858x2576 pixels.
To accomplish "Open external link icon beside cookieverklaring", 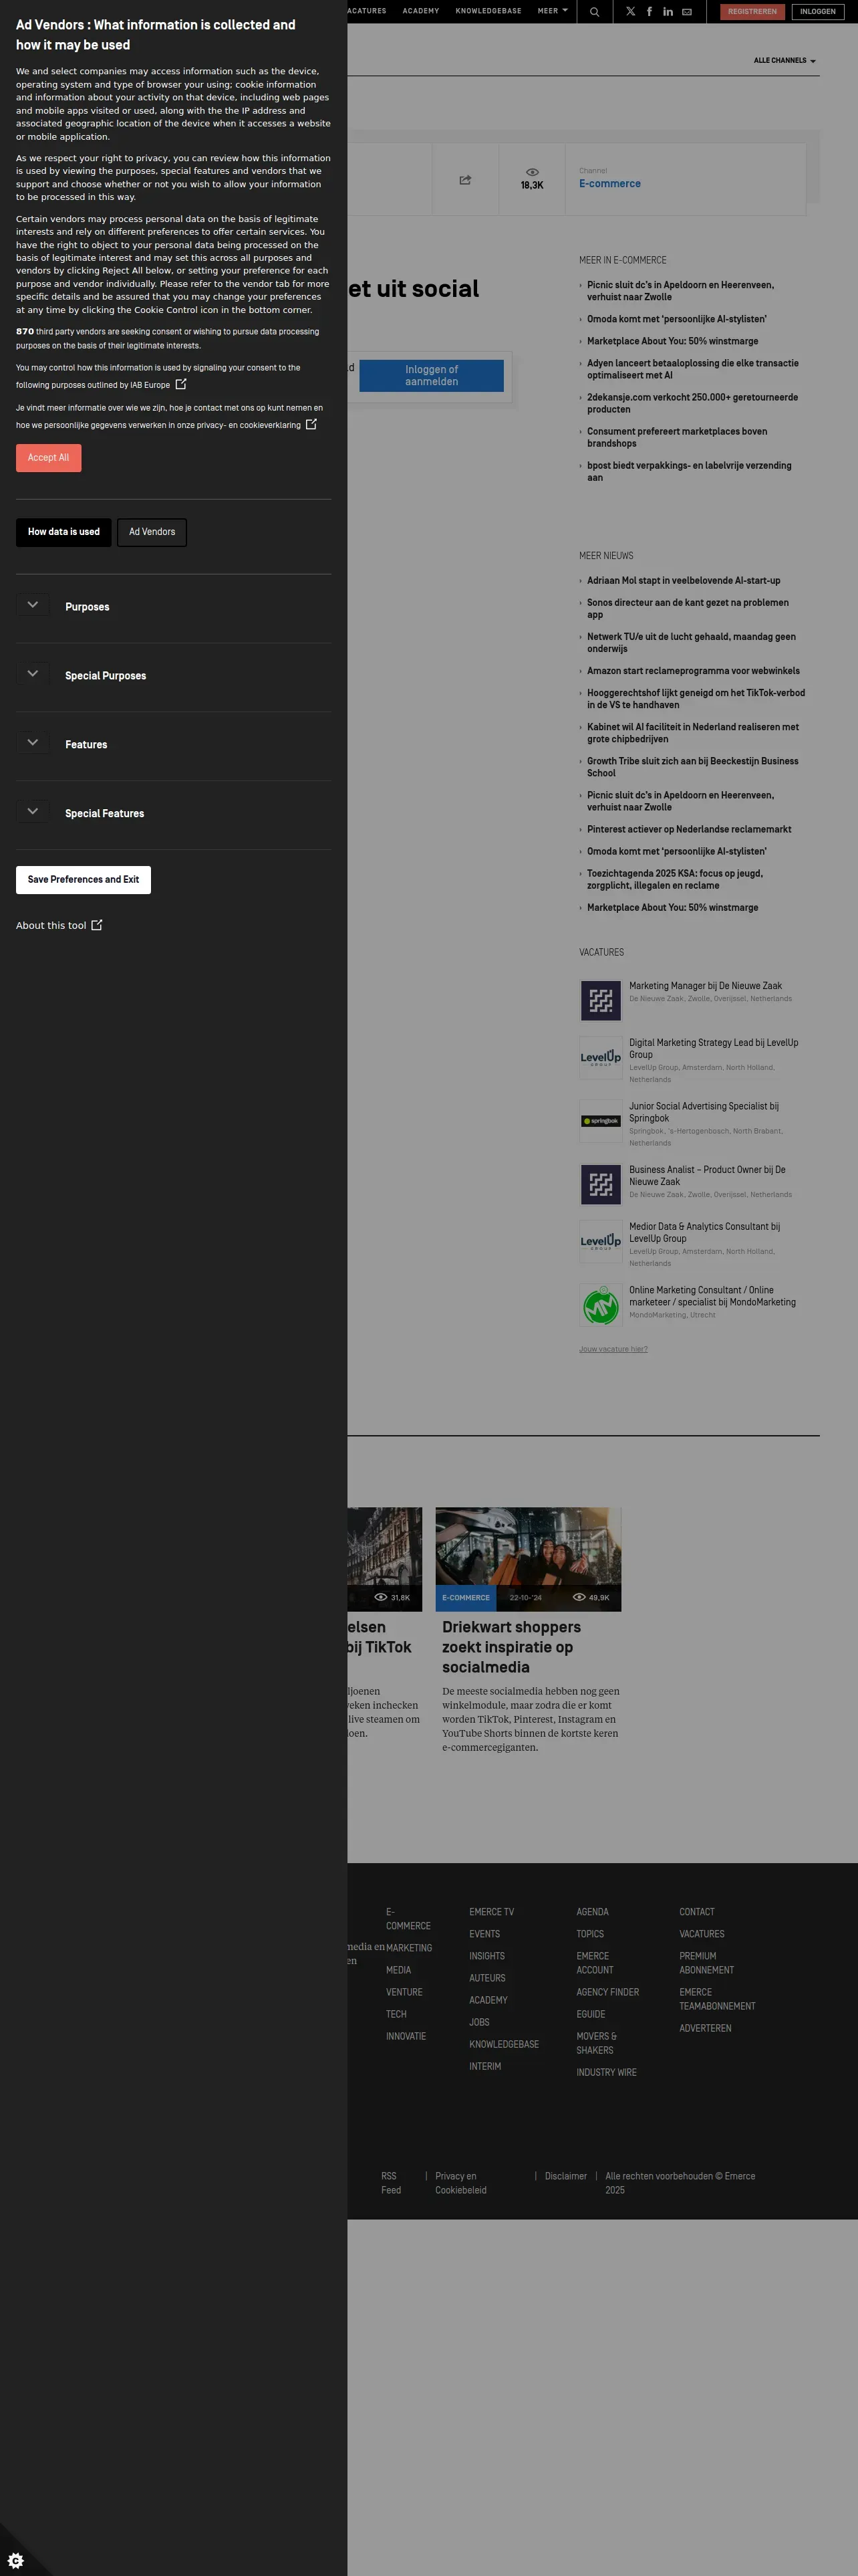I will [311, 424].
